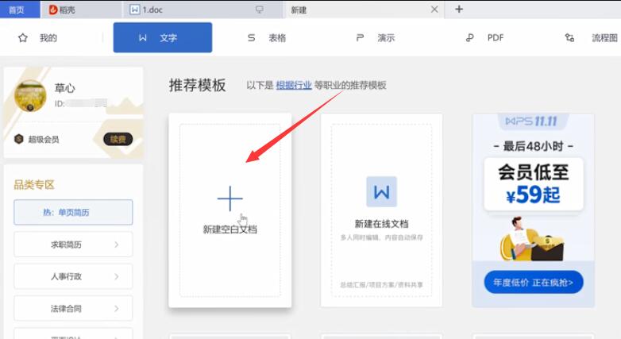Select the 演示 presentation category

point(376,38)
